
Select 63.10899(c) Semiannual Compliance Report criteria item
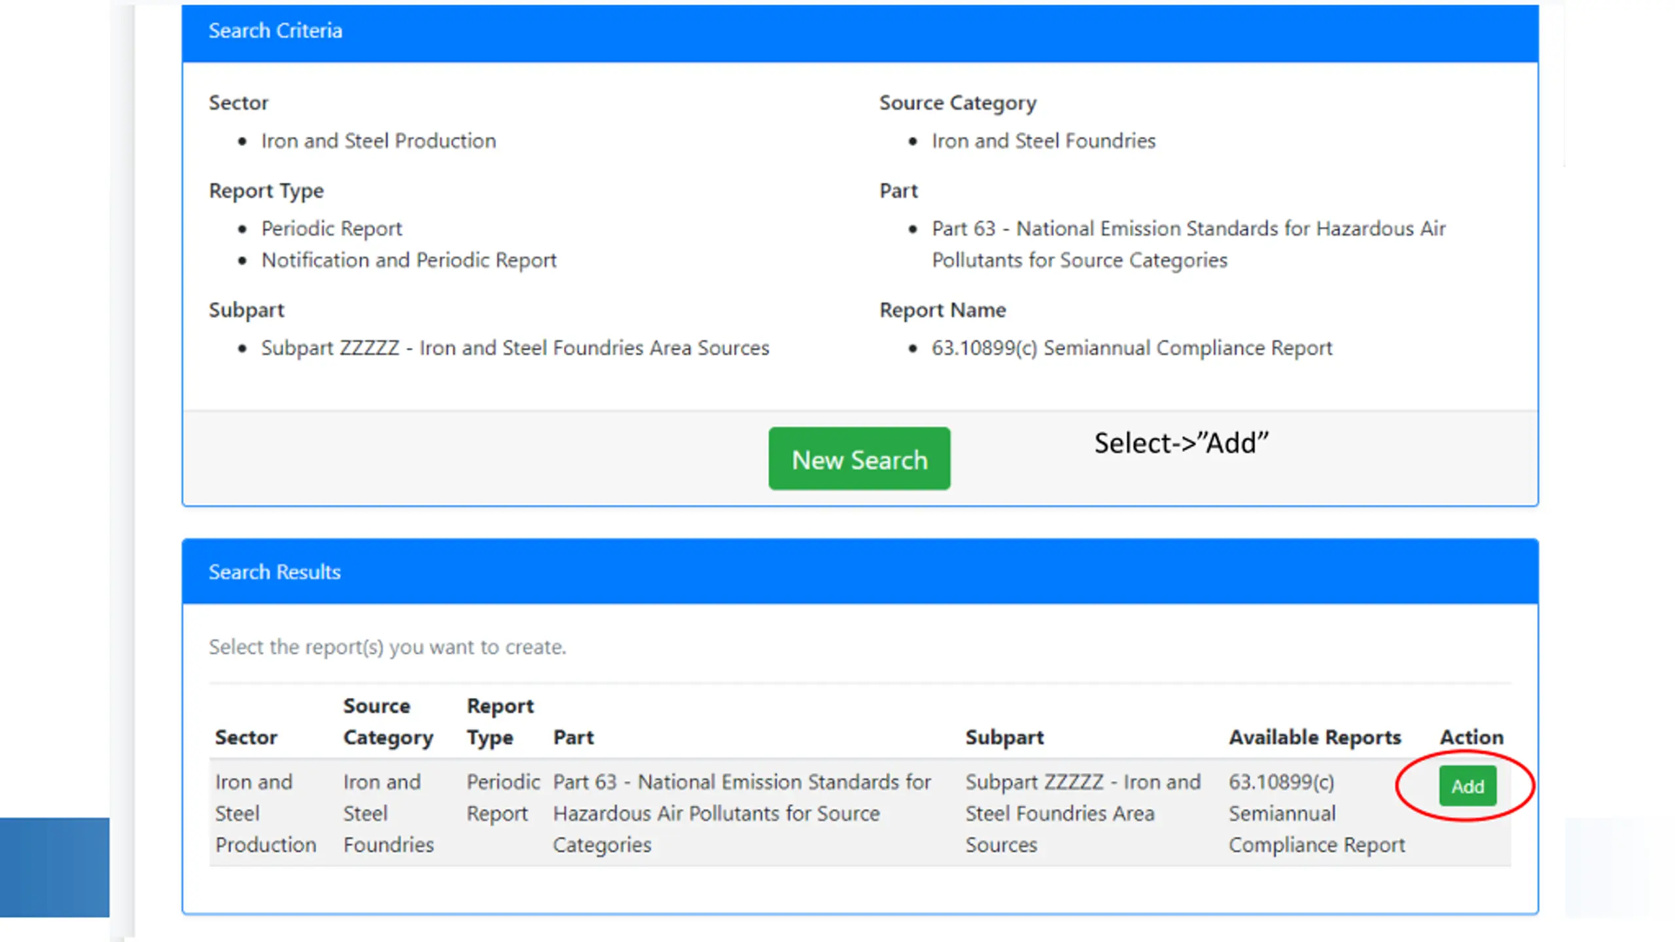tap(1132, 347)
